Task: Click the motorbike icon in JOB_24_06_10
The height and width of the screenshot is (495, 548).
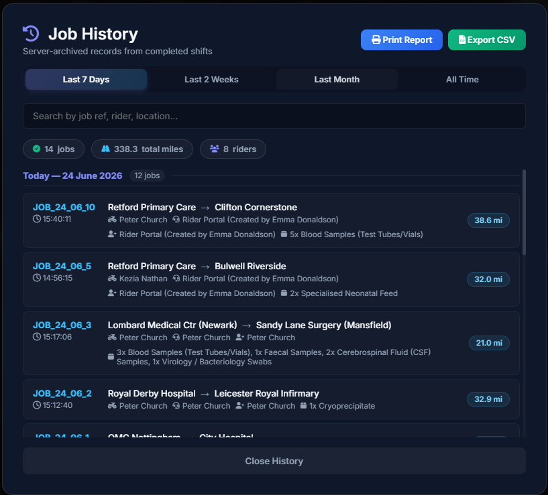Action: pyautogui.click(x=112, y=220)
